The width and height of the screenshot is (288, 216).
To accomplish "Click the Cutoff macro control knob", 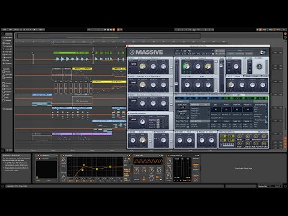I will click(x=248, y=136).
